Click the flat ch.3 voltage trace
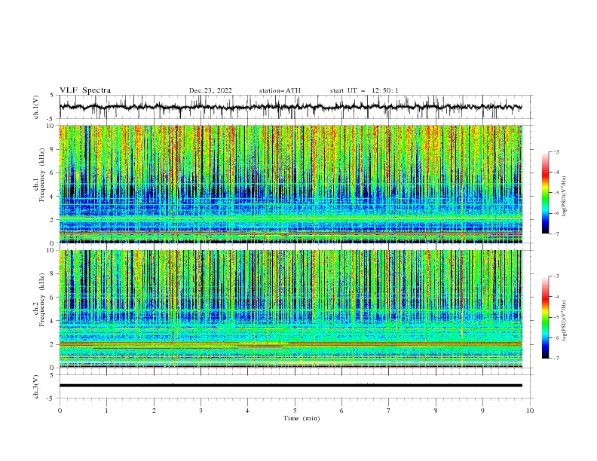This screenshot has width=597, height=461. click(x=290, y=386)
